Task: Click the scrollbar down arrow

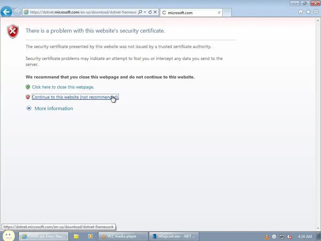Action: tap(318, 228)
